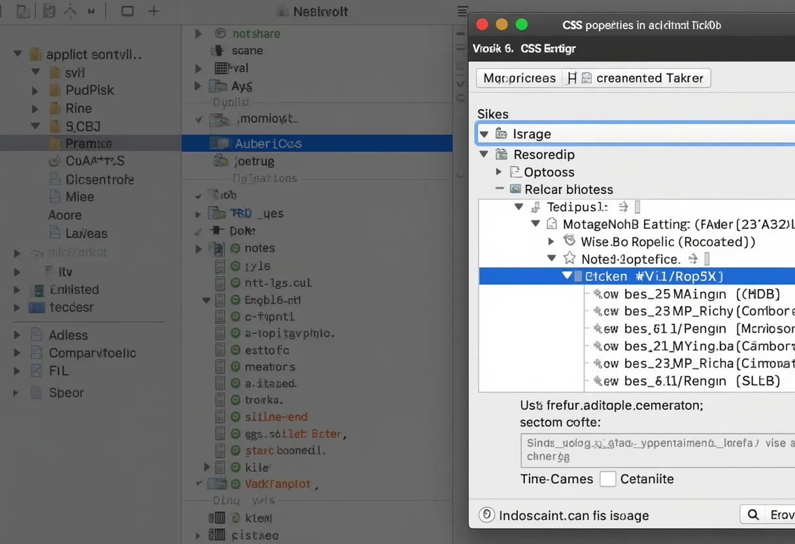Select the Pramice folder in sidebar
The image size is (795, 544).
tap(88, 144)
